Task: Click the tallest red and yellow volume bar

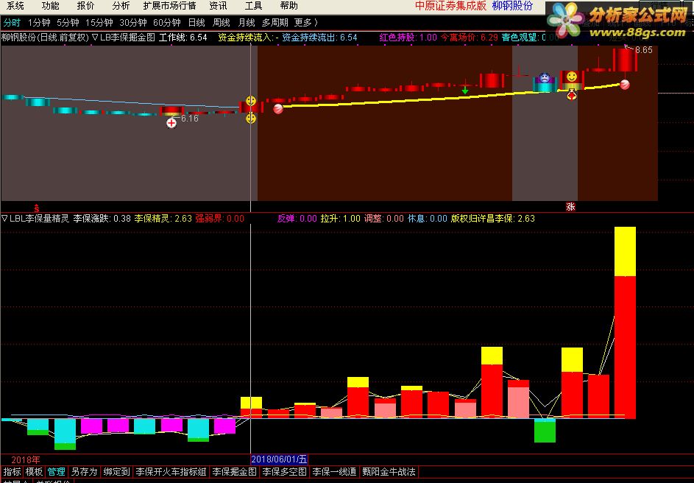Action: pos(625,322)
